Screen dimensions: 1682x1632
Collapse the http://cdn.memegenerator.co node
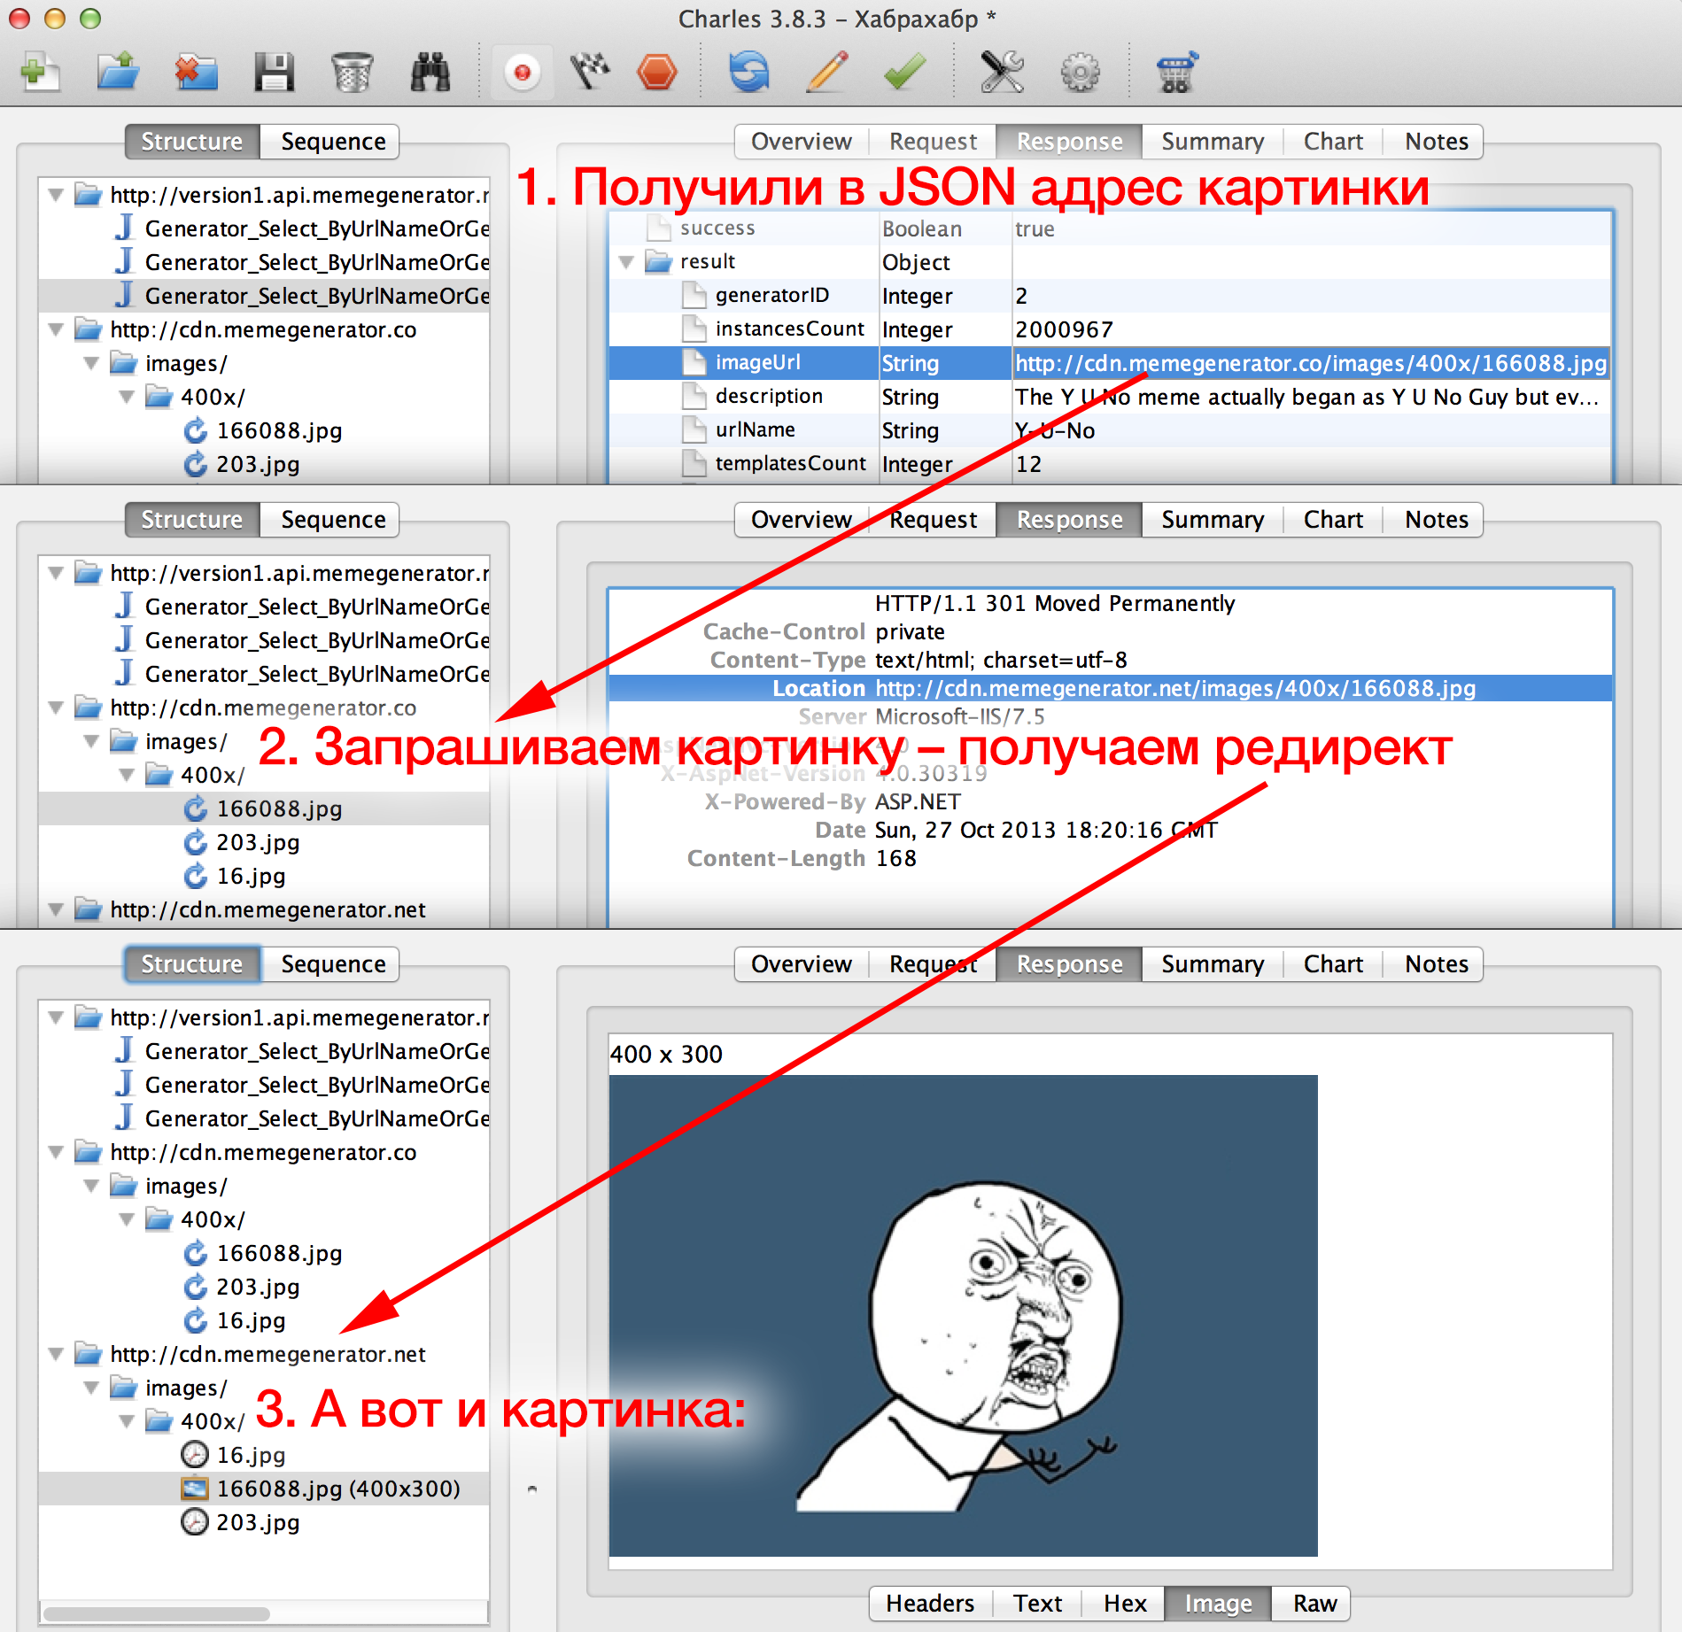(x=57, y=329)
